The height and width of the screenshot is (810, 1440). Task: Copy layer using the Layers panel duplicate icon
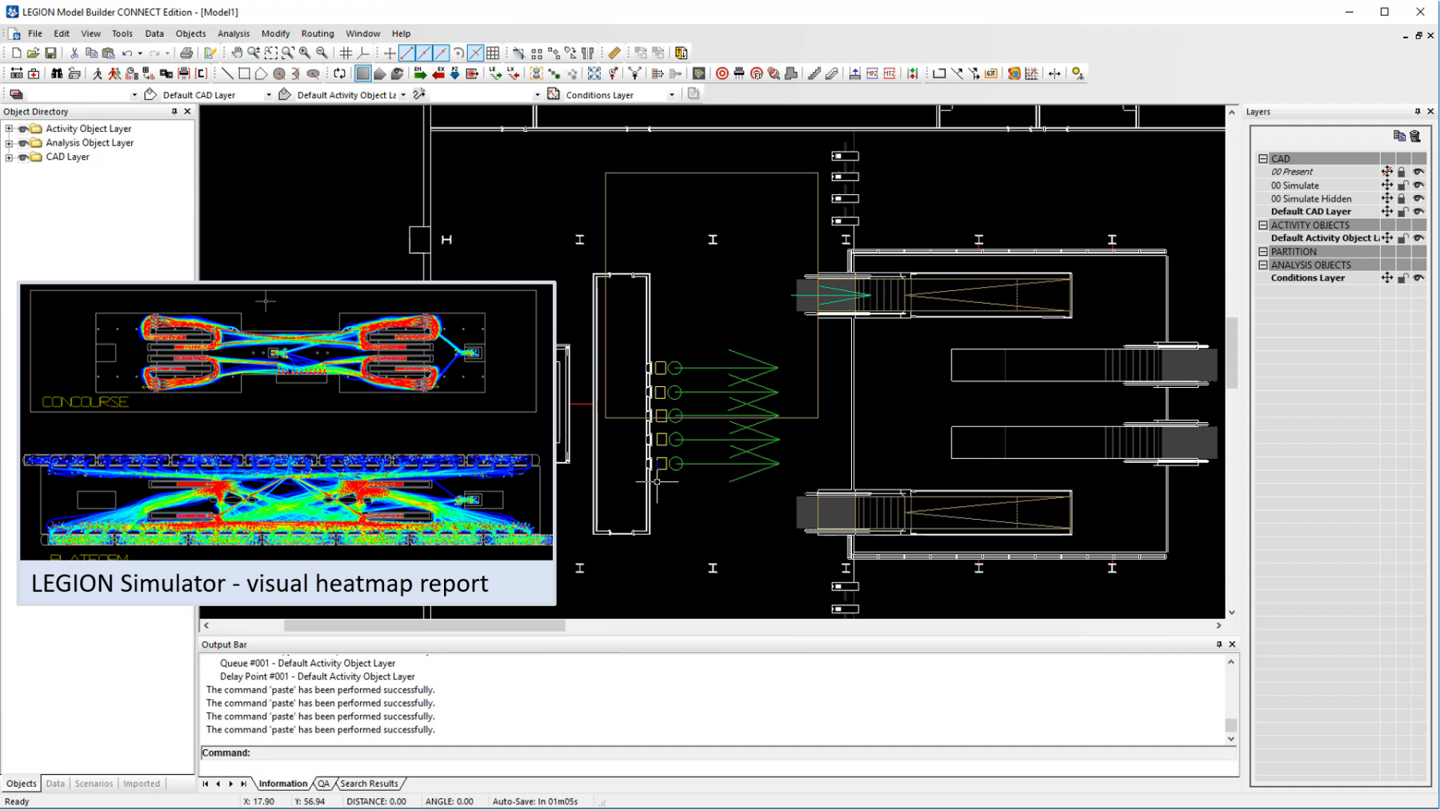coord(1399,136)
